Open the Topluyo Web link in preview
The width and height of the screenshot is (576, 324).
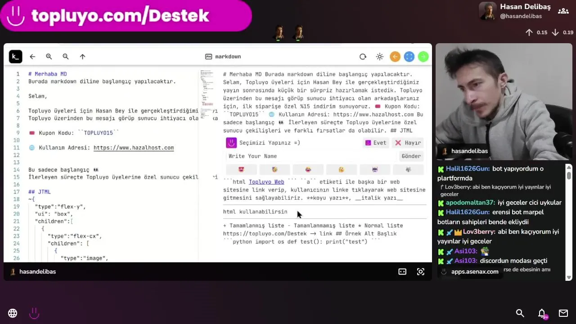click(x=266, y=182)
